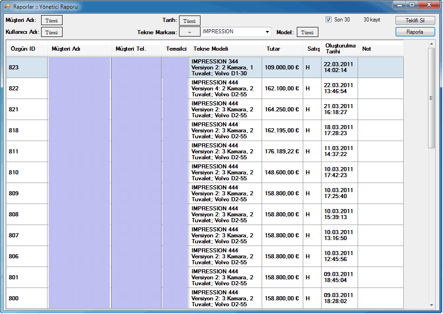Click Tümü button next to Tarih

190,21
